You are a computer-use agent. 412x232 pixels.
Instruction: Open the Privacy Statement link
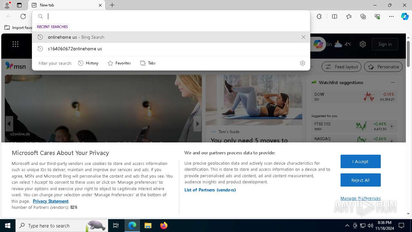pos(51,201)
